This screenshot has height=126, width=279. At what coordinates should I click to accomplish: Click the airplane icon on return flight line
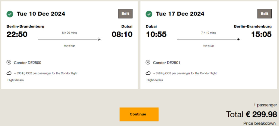[x=238, y=39]
